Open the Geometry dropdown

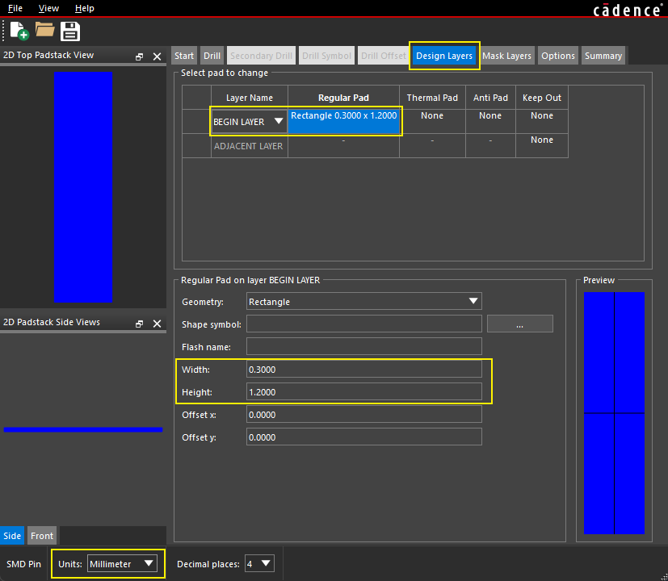pos(363,302)
